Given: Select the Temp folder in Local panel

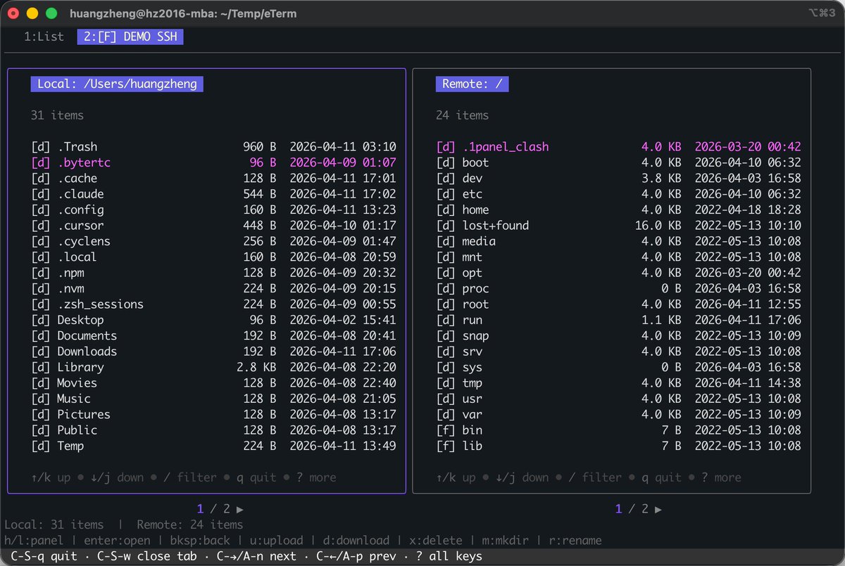Looking at the screenshot, I should coord(213,446).
